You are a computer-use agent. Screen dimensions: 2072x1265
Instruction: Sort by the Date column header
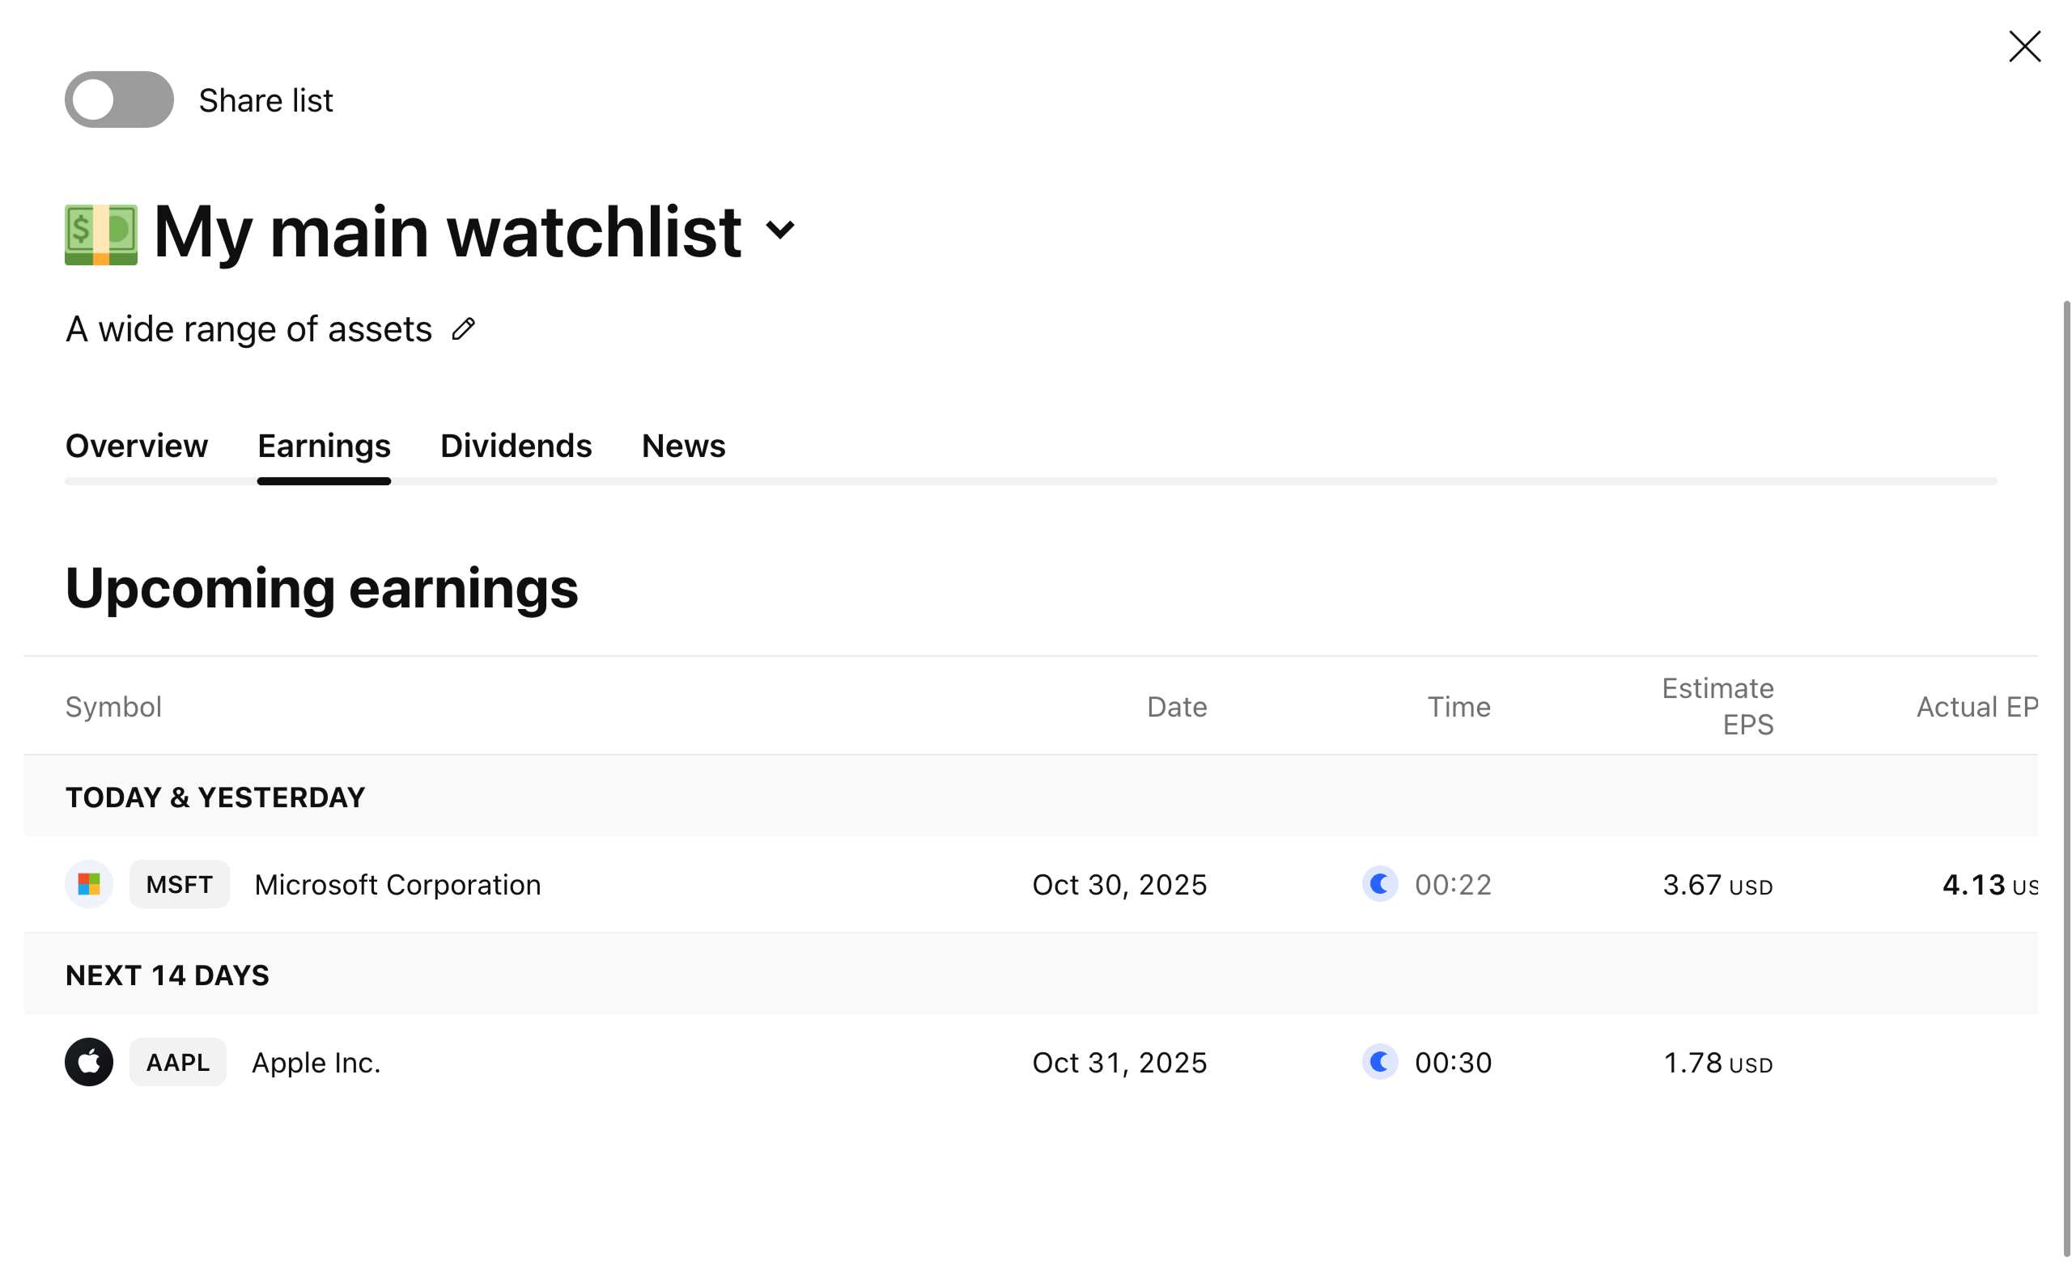[x=1177, y=707]
